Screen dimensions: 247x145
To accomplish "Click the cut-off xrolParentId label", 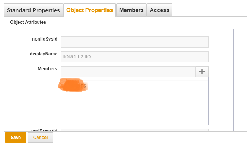I will [x=44, y=130].
